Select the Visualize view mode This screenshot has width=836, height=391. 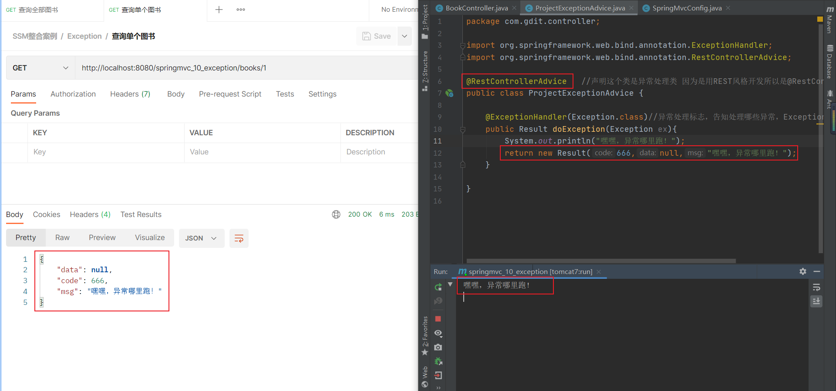click(150, 237)
